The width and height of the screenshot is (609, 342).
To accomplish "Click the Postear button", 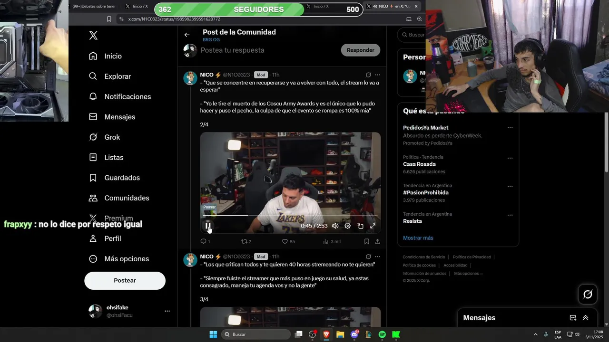I will point(125,281).
